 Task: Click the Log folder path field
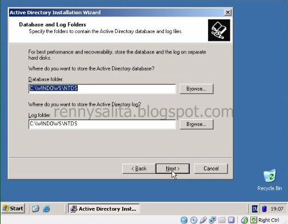tap(102, 124)
